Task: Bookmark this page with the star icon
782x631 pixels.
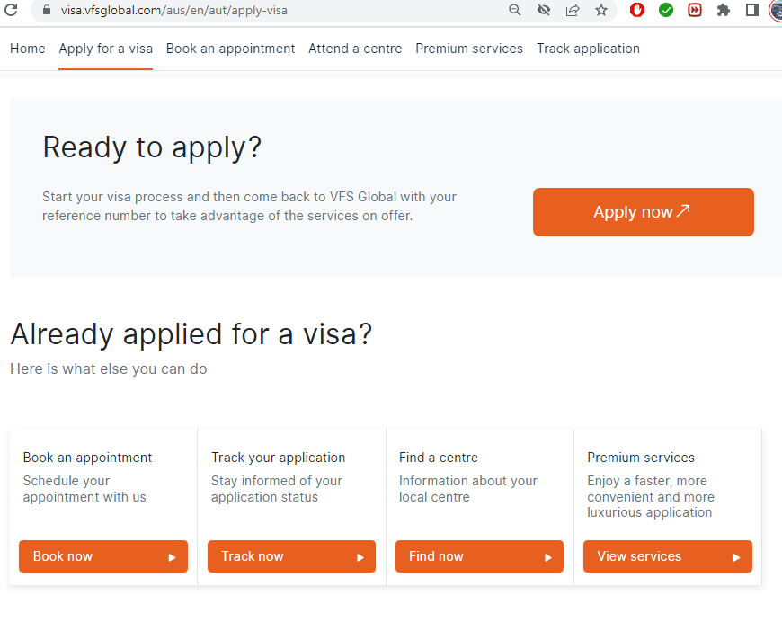Action: [x=601, y=11]
